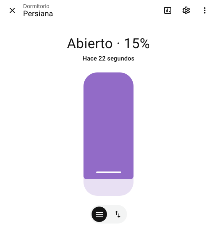Click the "Dormitorio" area label

[36, 6]
